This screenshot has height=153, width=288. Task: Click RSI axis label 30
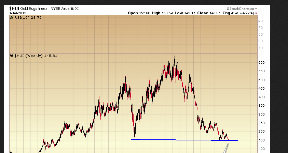click(260, 41)
